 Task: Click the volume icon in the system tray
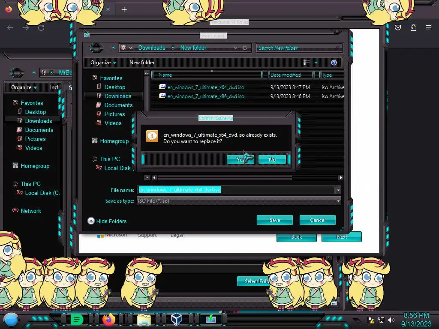tap(391, 320)
